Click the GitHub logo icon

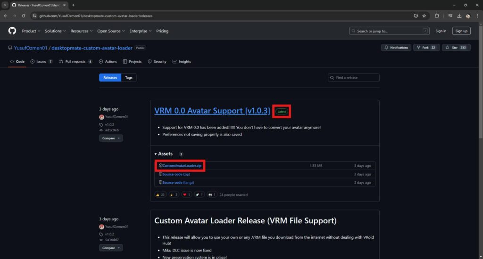pos(12,31)
